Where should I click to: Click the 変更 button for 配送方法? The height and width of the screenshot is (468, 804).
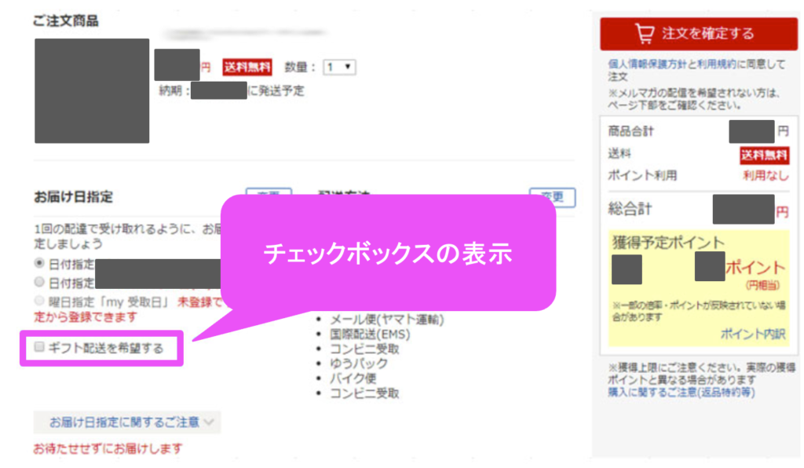[x=552, y=197]
